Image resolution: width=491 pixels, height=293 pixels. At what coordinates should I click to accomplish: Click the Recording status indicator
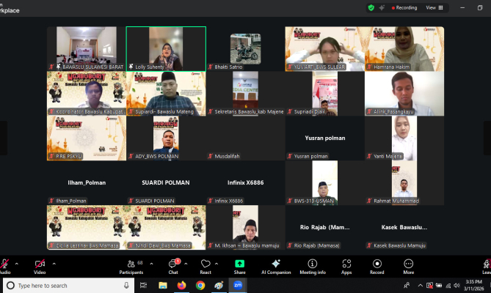click(402, 7)
